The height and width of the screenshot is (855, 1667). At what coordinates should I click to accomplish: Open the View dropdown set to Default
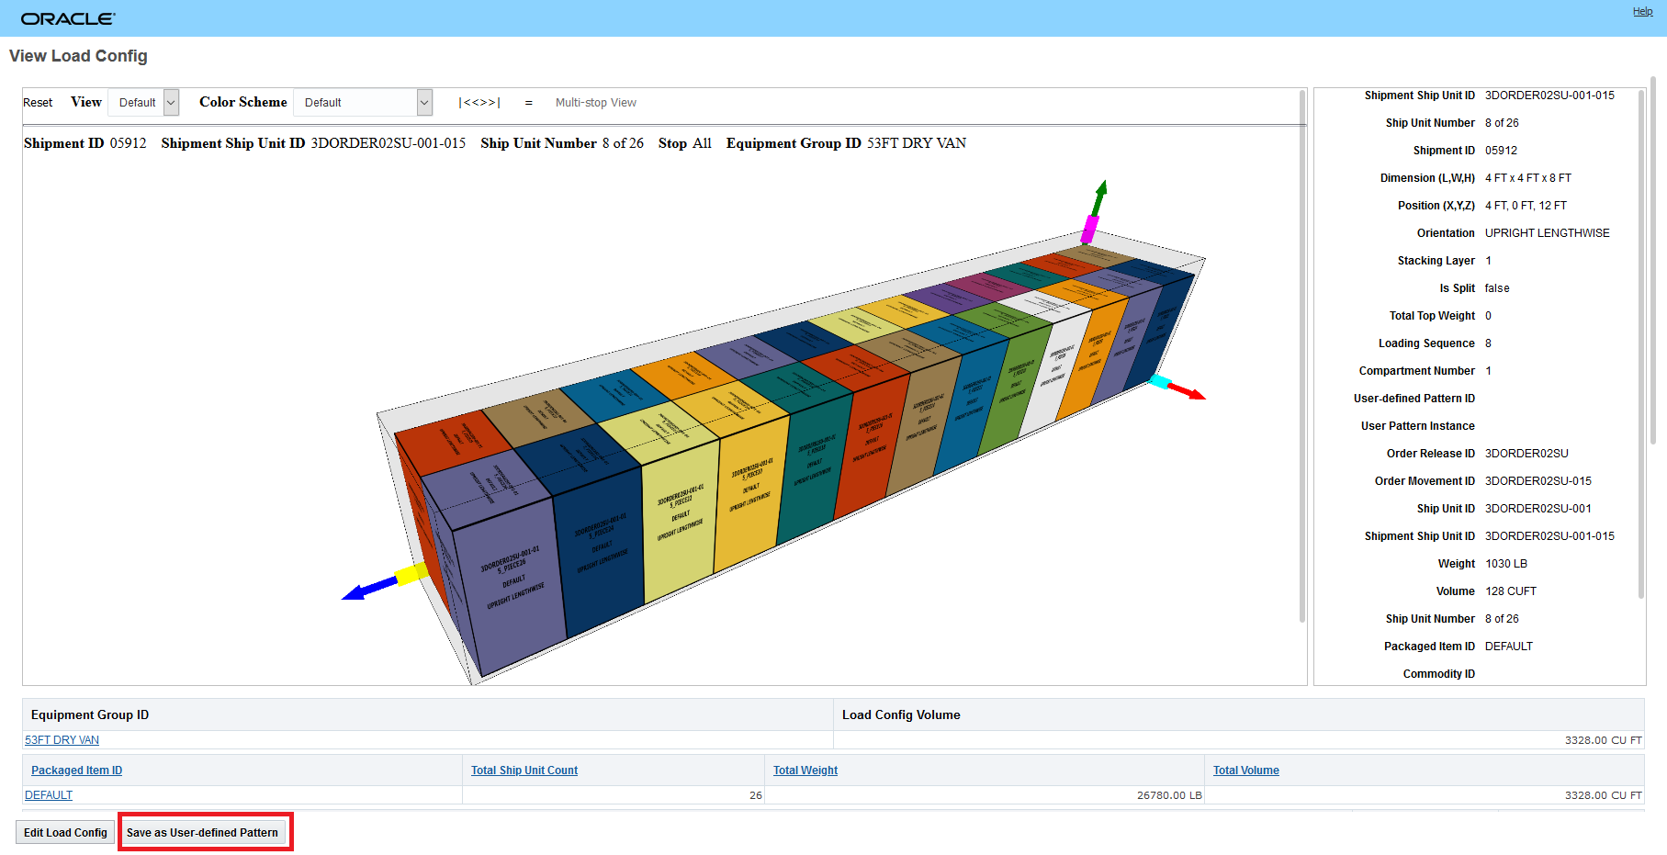[x=143, y=103]
